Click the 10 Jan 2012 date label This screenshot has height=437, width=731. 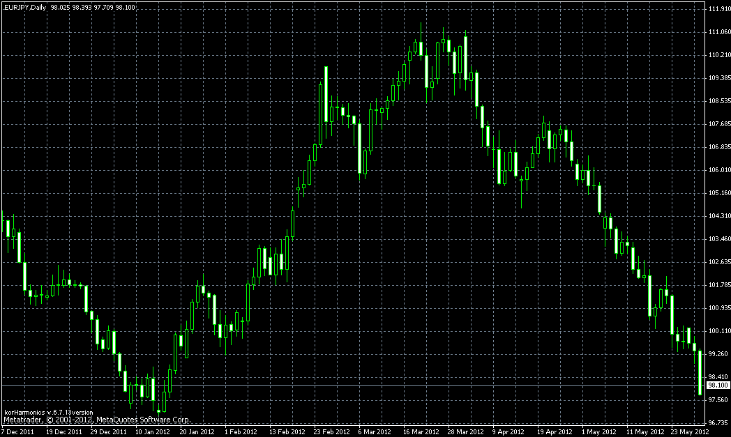tap(153, 432)
